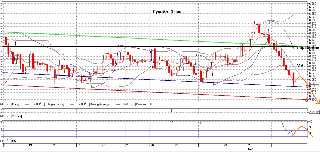The width and height of the screenshot is (320, 152).
Task: Click price axis value 6 250
Action: (x=313, y=13)
